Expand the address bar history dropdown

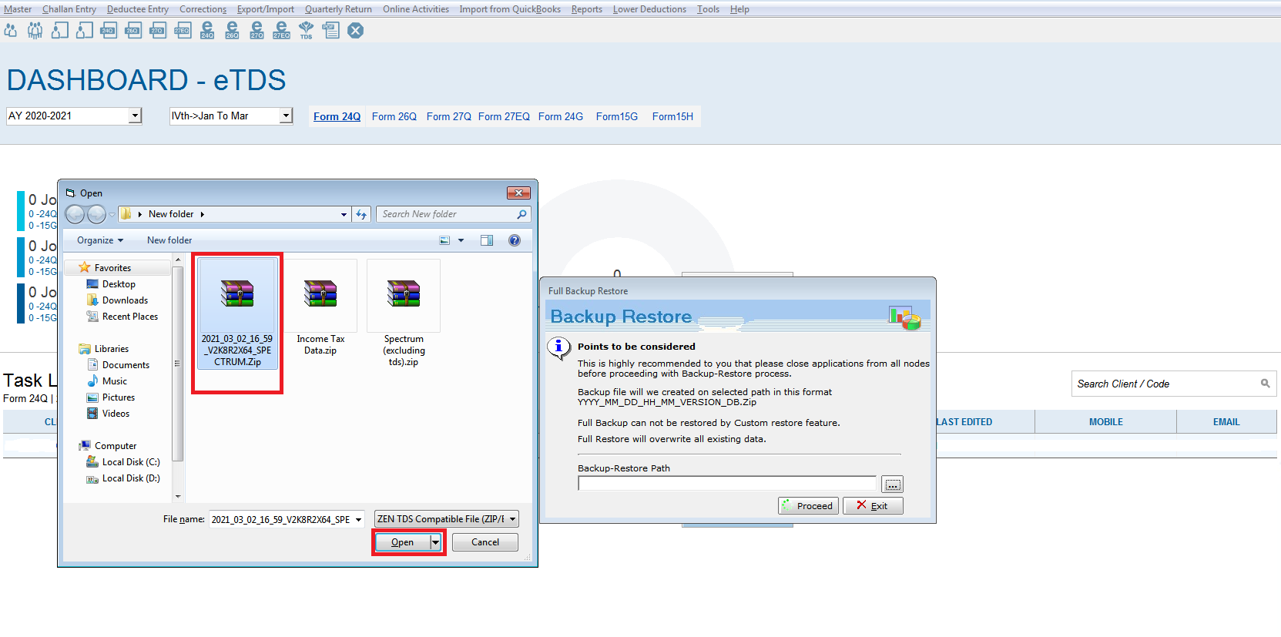pos(344,215)
